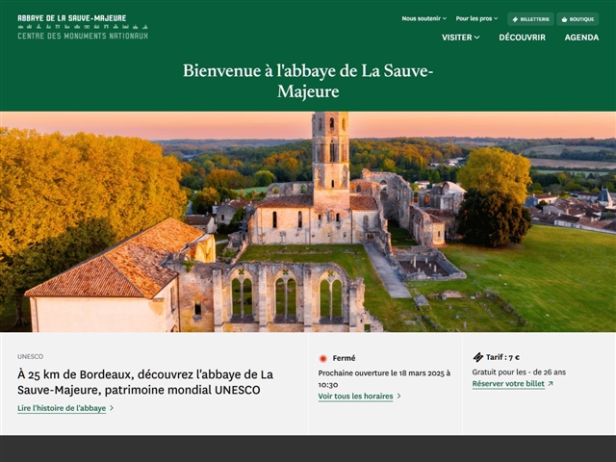Open the Agenda menu item
Viewport: 616px width, 462px height.
(x=581, y=38)
